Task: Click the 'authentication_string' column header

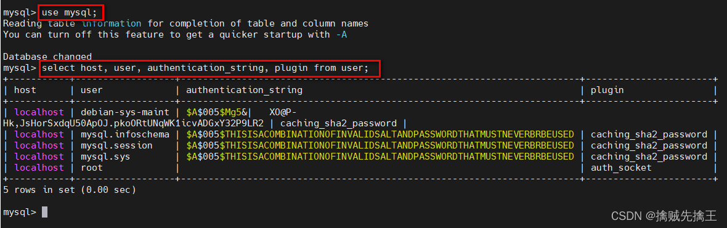Action: 245,91
